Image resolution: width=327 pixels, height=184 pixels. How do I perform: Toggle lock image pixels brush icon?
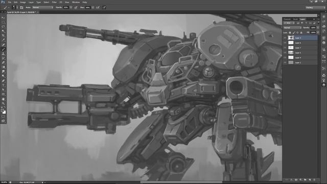tap(294, 33)
